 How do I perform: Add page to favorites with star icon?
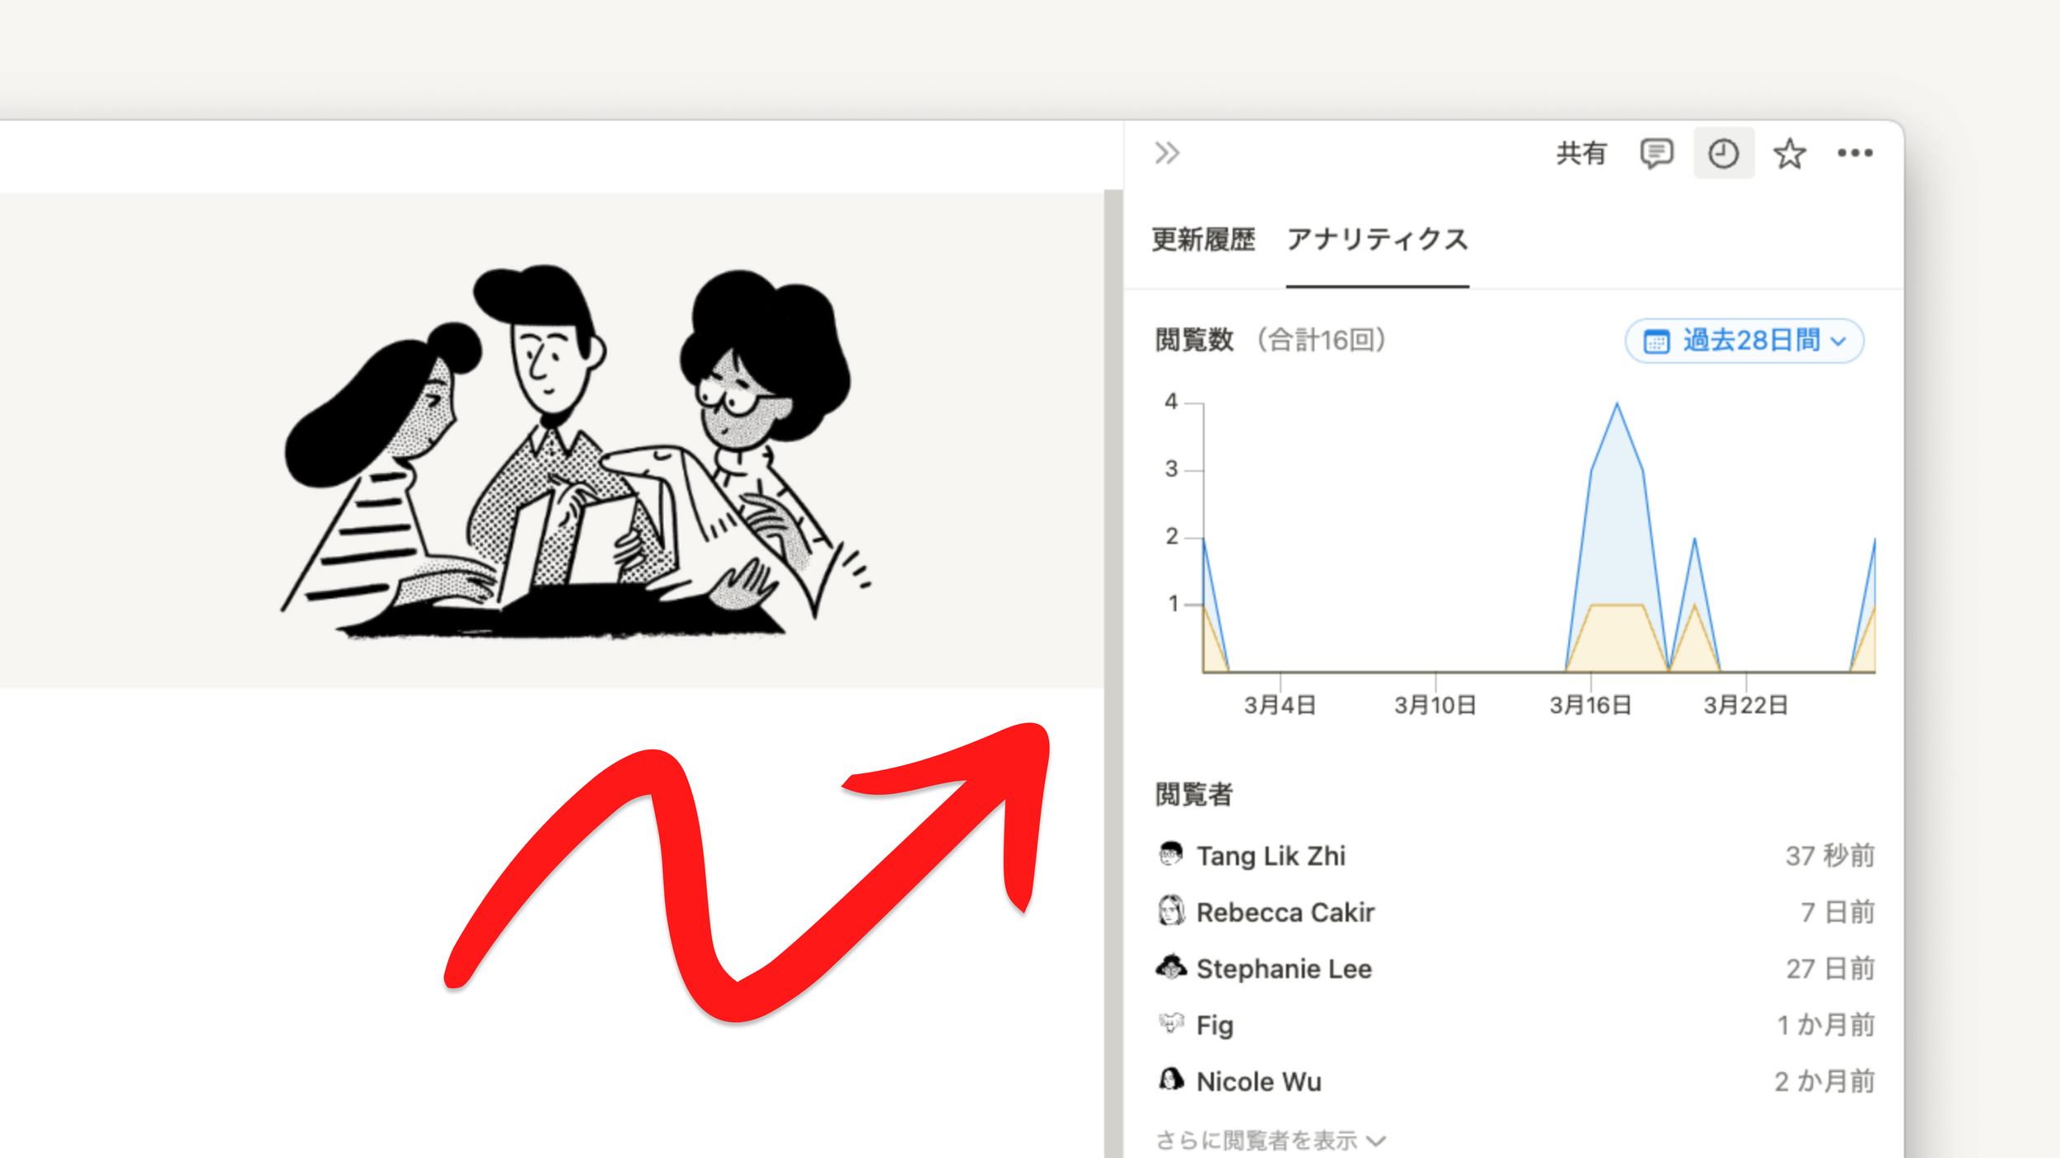pos(1790,153)
